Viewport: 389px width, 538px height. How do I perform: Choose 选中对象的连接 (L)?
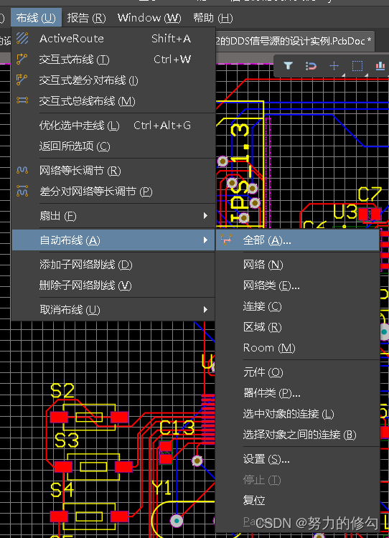pyautogui.click(x=297, y=414)
